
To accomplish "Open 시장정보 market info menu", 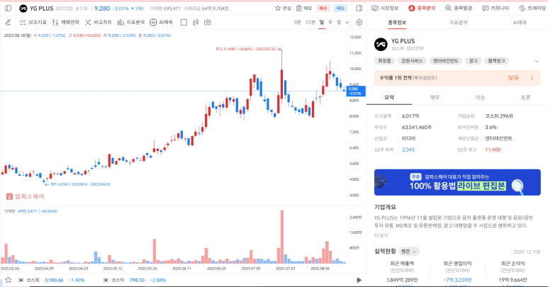I will point(385,8).
